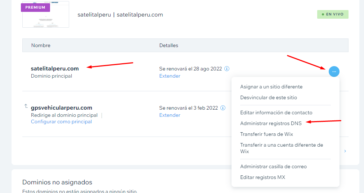The height and width of the screenshot is (193, 364).
Task: Open three-dots actions menu for satelitalperu.com
Action: click(334, 72)
